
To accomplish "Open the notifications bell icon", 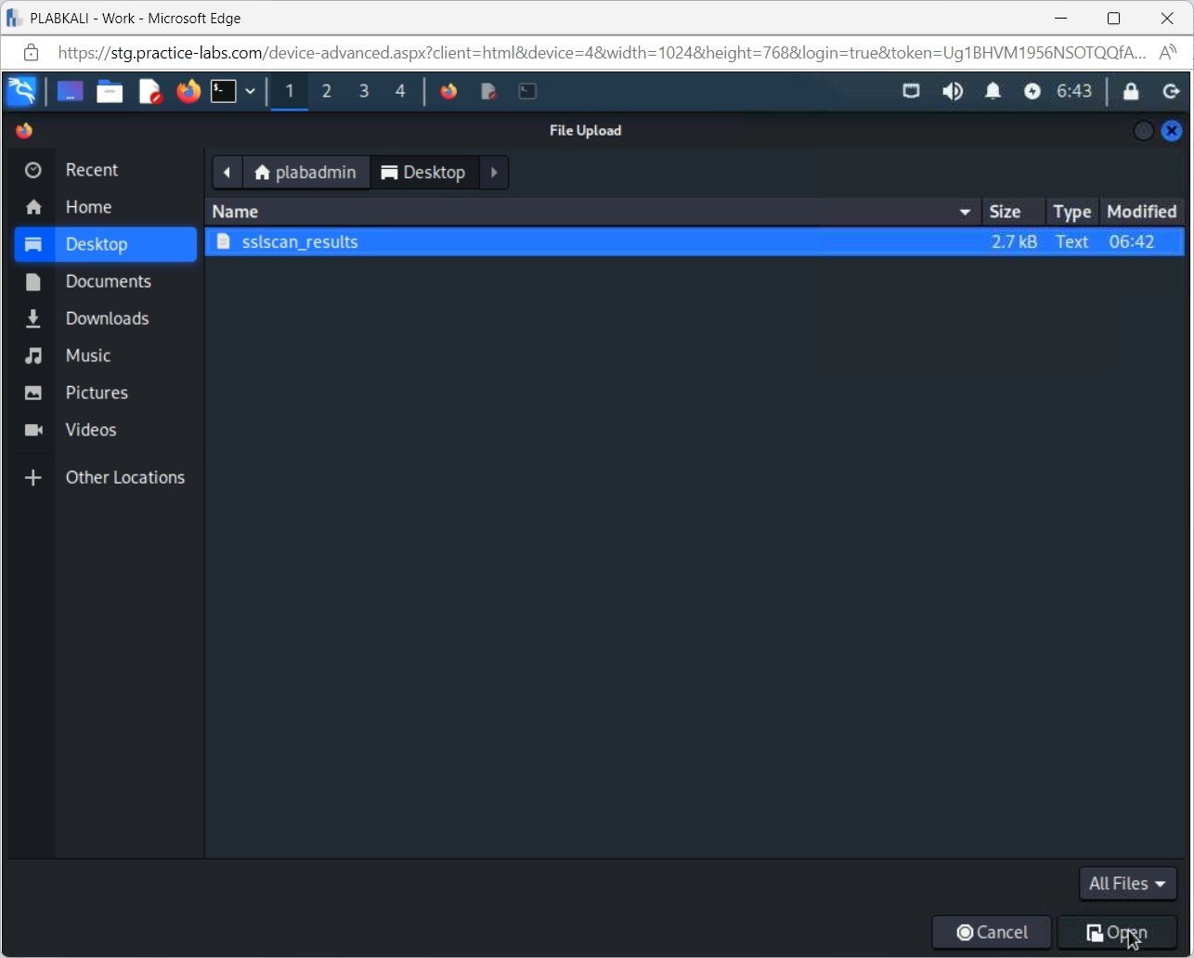I will pos(993,91).
